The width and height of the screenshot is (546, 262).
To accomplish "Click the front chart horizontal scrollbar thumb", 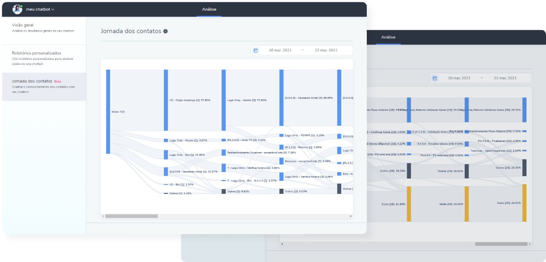I will coord(131,216).
